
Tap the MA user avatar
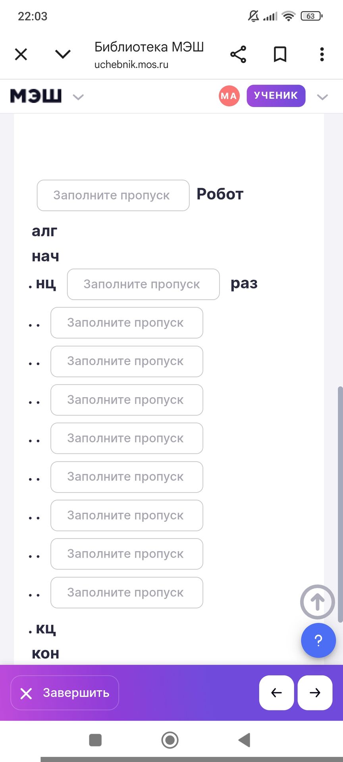[x=229, y=96]
